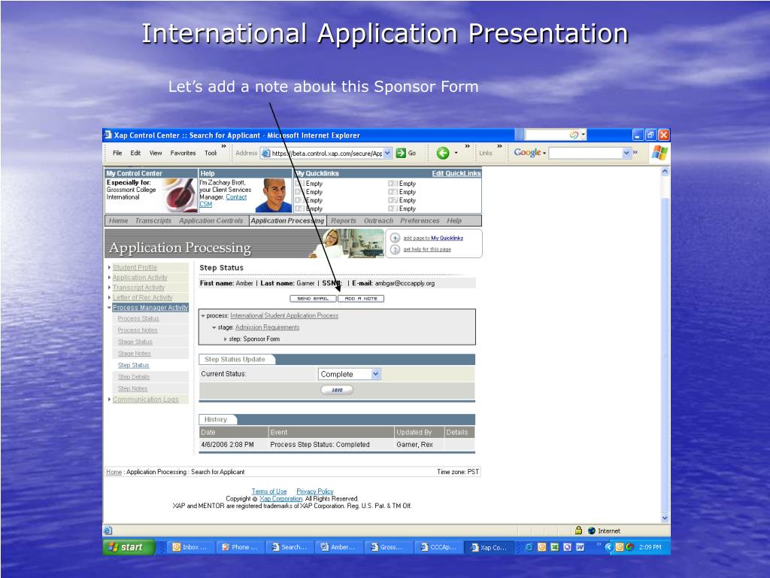Go to the Preferences tab
The image size is (770, 578).
[420, 221]
